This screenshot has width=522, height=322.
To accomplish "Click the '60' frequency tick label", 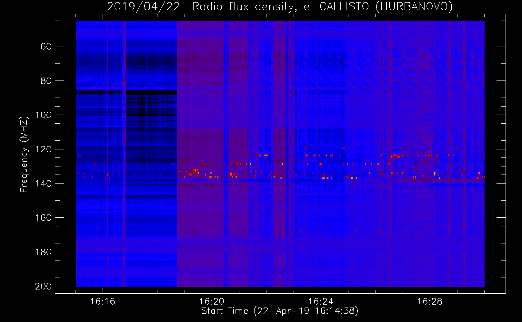I will point(46,46).
